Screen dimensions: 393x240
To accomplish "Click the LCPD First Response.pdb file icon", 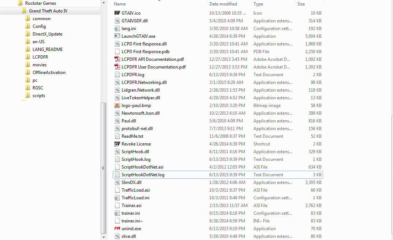I will pos(117,51).
